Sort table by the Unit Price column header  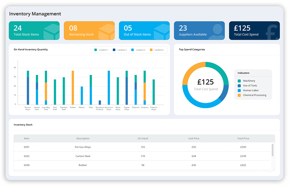(x=194, y=138)
